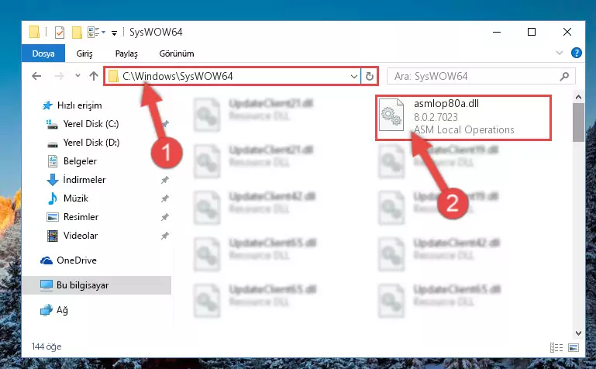Open Yerel Disk (C:) in sidebar

[x=91, y=124]
